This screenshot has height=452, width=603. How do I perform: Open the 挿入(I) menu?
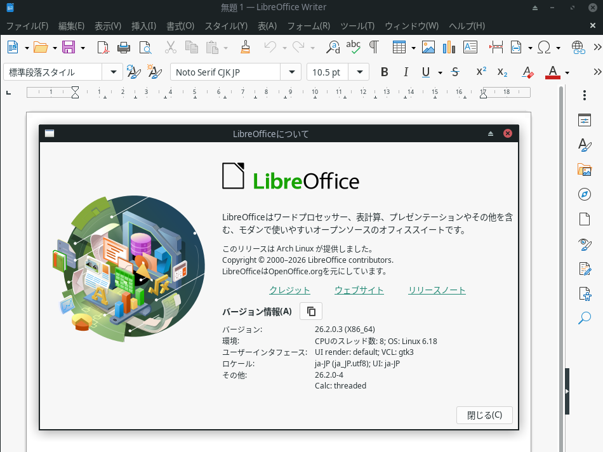[143, 26]
